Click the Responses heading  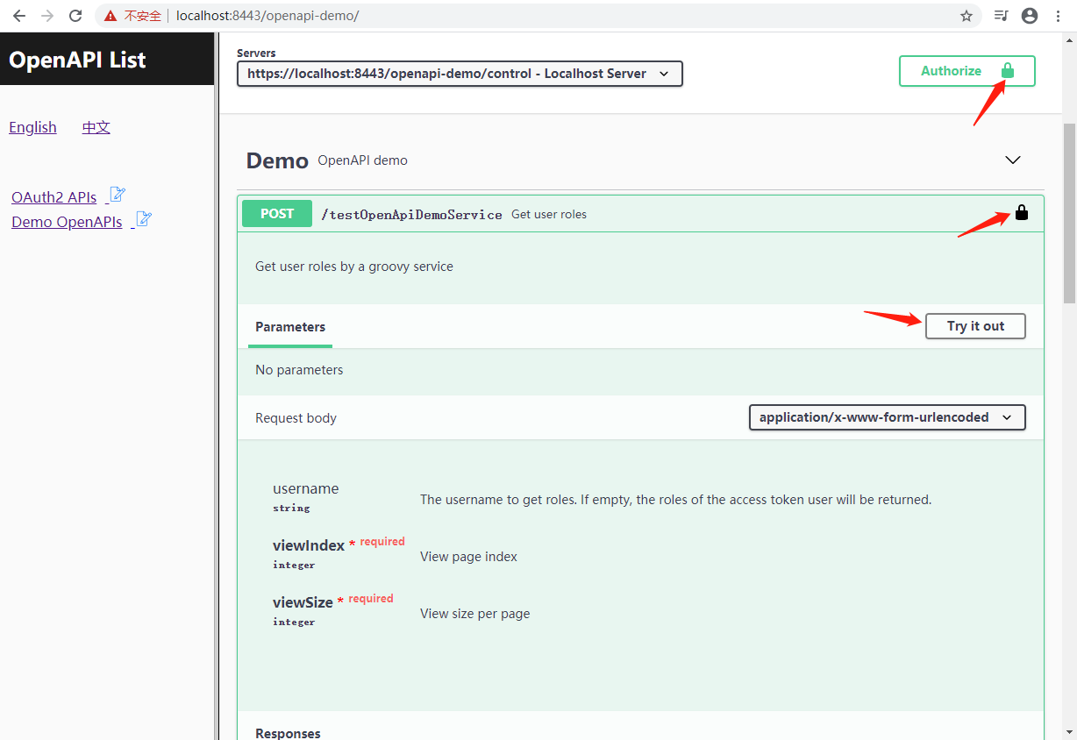coord(288,733)
